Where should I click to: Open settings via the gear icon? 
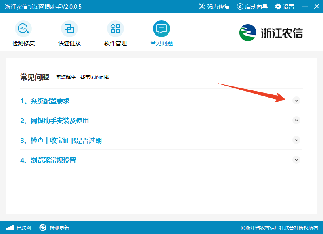click(278, 6)
